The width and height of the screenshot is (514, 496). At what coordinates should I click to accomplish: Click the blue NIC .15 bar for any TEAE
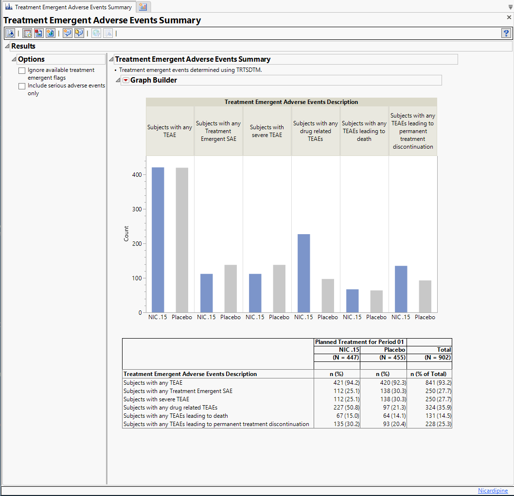(158, 239)
